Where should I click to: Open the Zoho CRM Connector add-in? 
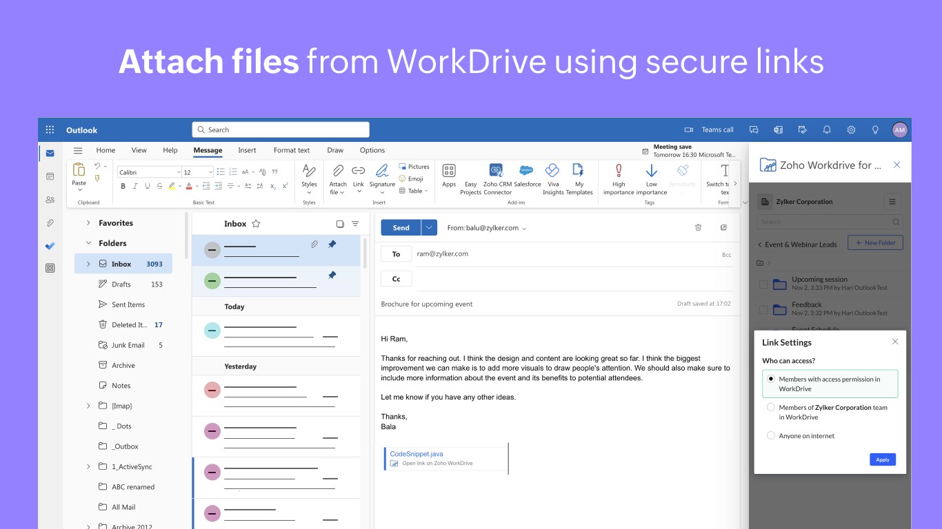pos(497,179)
